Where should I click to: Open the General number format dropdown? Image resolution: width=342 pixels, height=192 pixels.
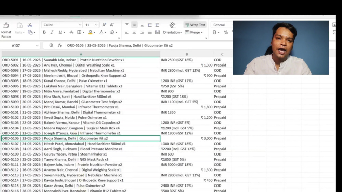click(x=222, y=25)
